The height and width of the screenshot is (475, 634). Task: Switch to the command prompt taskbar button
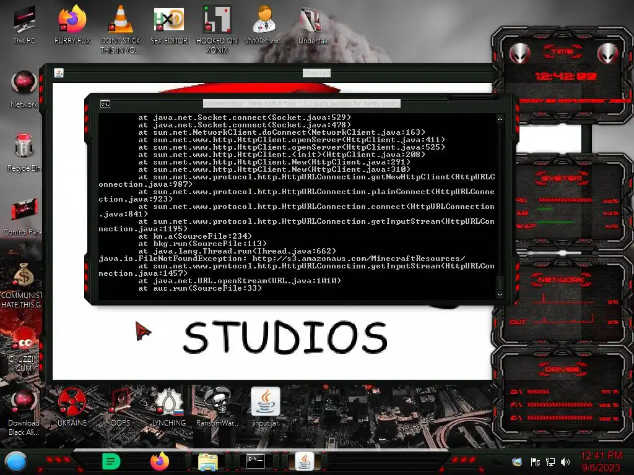(256, 461)
